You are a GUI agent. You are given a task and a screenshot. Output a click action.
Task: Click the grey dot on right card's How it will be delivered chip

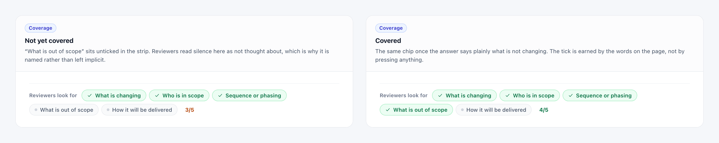click(462, 110)
